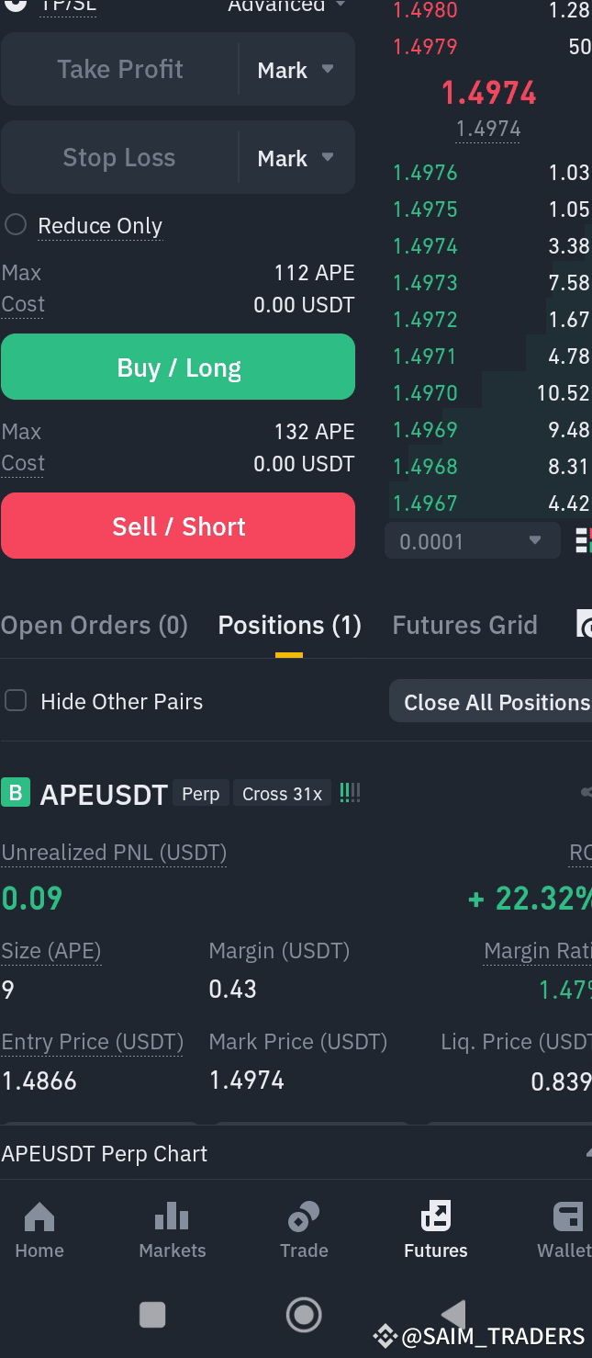
Task: Open the Futures Grid tab
Action: [x=464, y=624]
